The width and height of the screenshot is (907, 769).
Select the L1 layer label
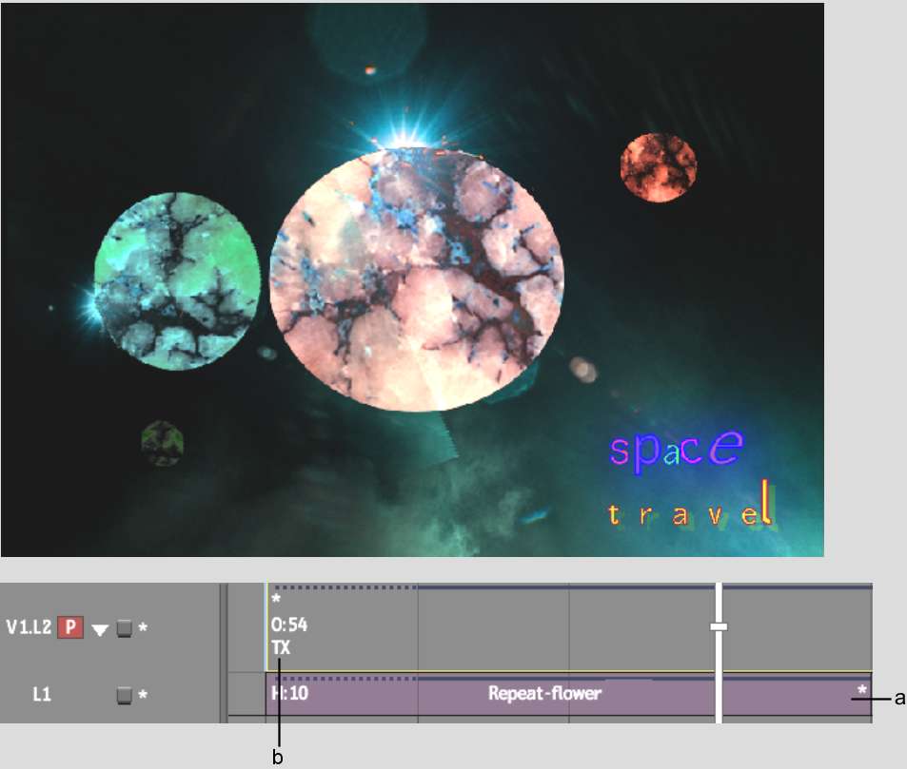(41, 695)
